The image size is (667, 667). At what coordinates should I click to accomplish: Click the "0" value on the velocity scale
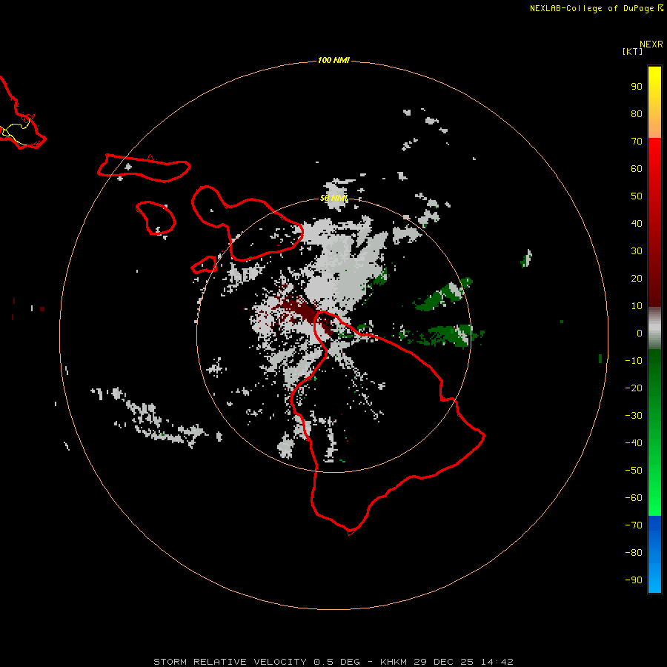pos(640,333)
